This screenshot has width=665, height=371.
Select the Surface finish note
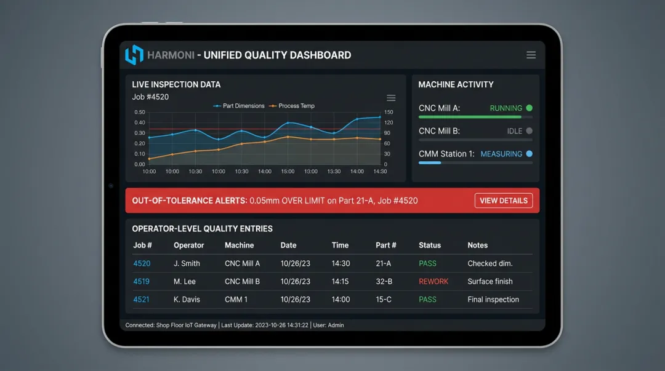490,282
